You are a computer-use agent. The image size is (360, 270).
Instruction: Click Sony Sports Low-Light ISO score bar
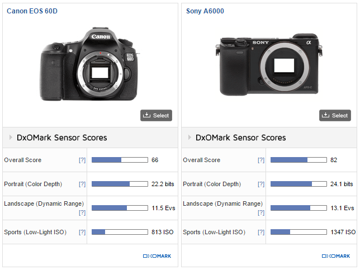[x=299, y=232]
